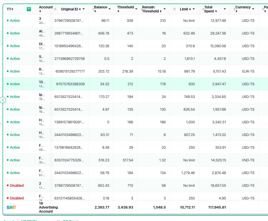Click the horizontal scrollbar below the table
This screenshot has height=221, width=268.
tap(135, 214)
